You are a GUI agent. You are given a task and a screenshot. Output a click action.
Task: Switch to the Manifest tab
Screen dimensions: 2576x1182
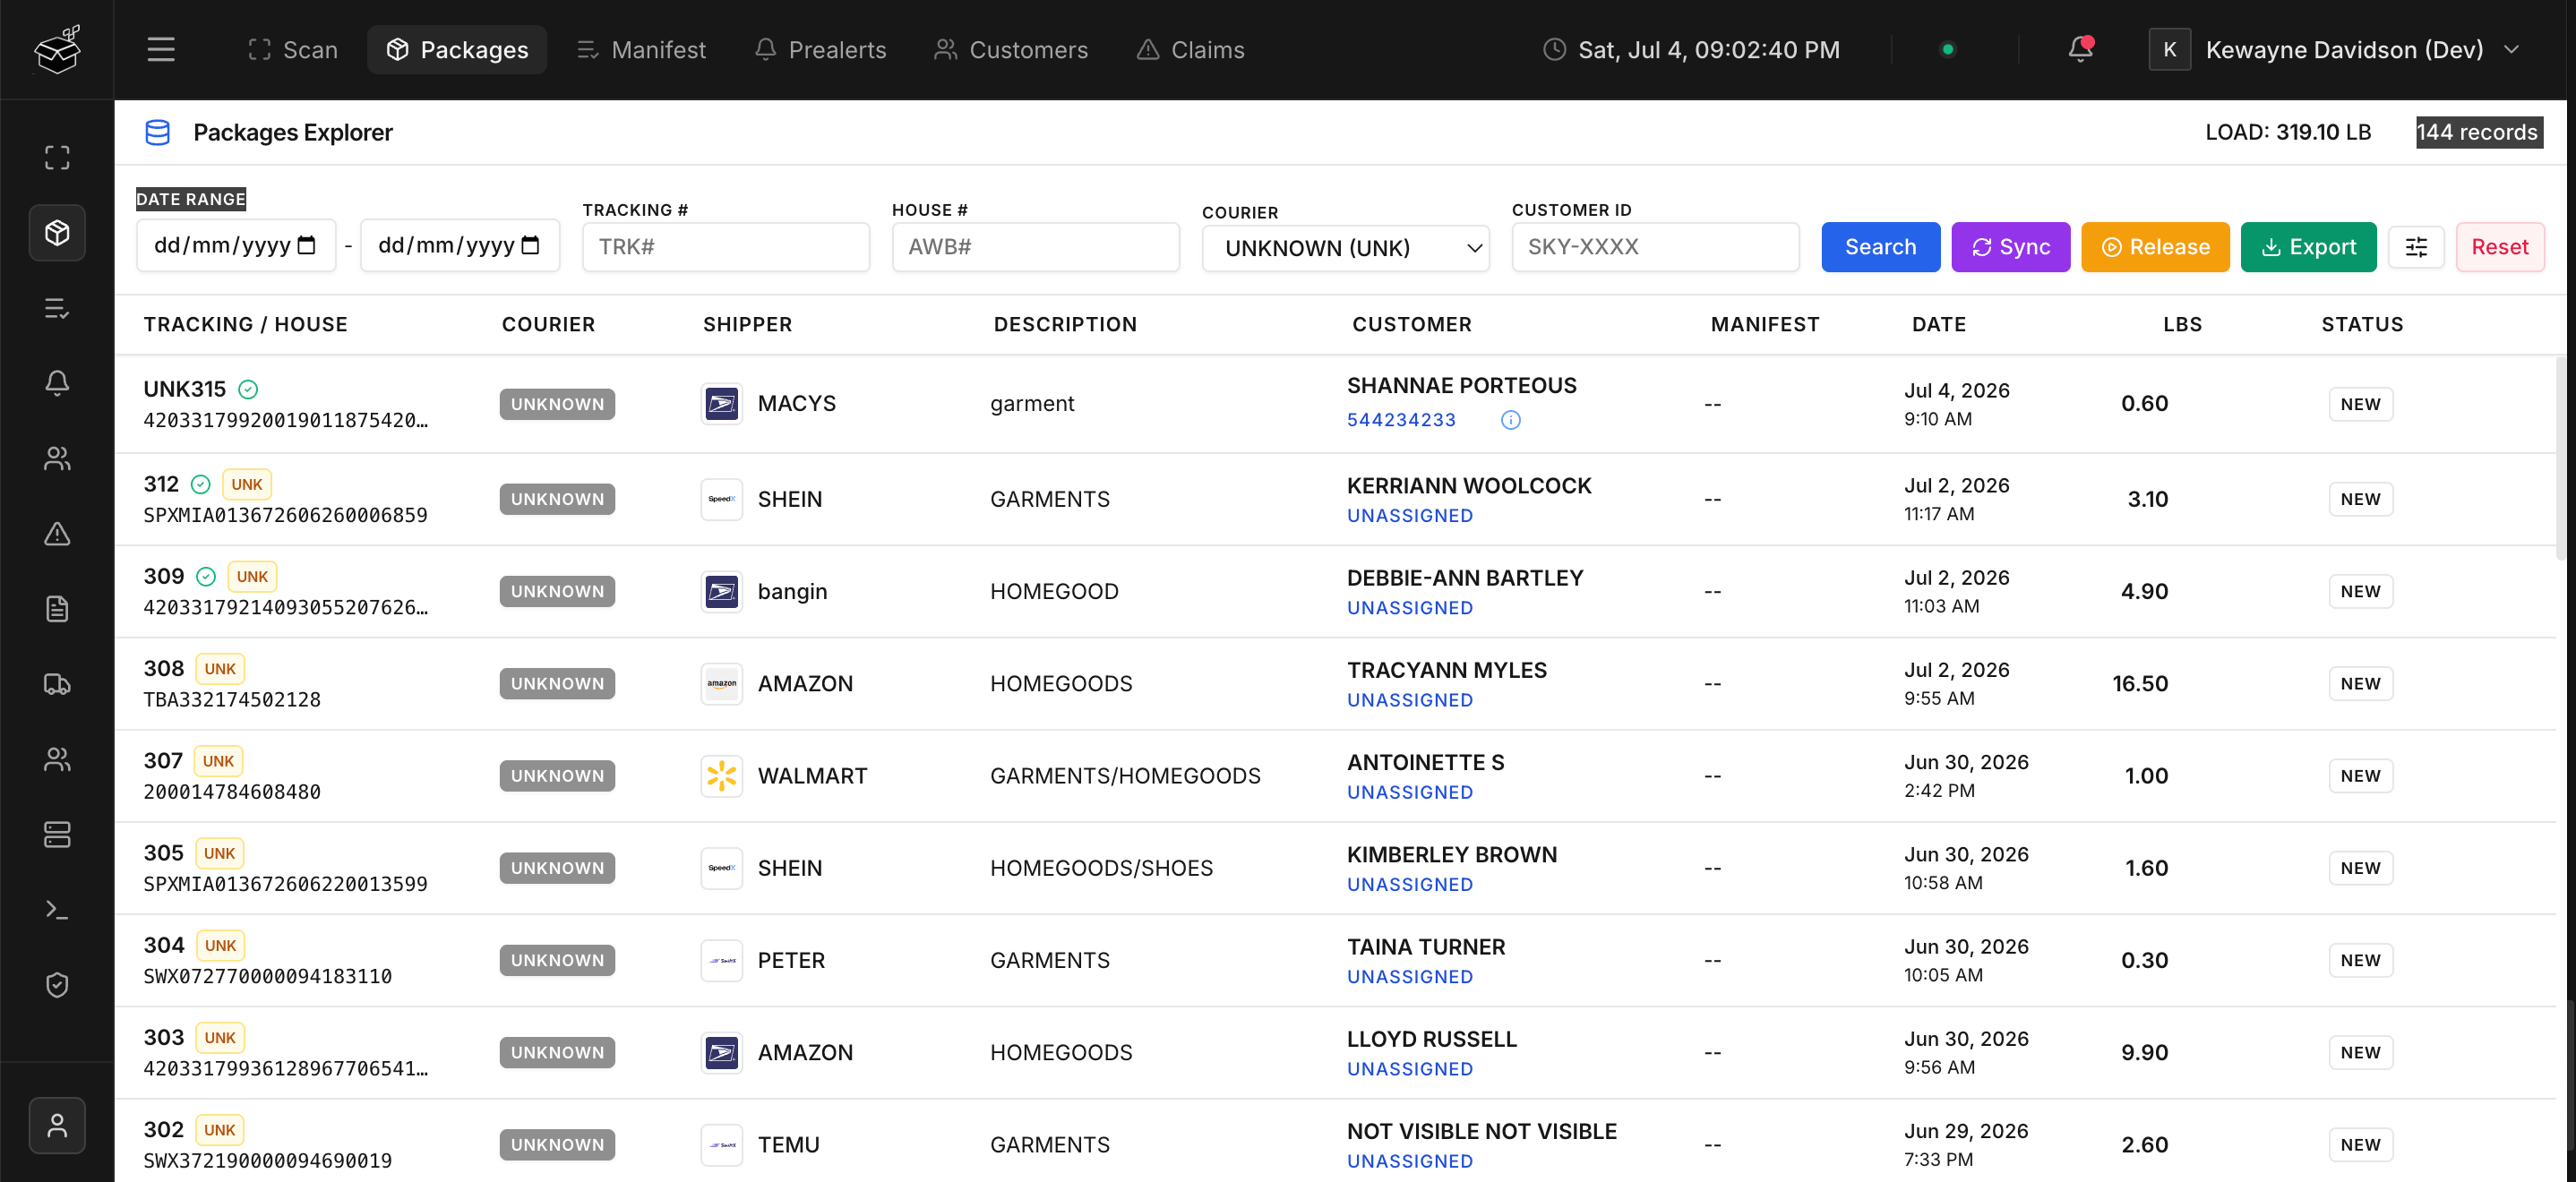(x=641, y=49)
